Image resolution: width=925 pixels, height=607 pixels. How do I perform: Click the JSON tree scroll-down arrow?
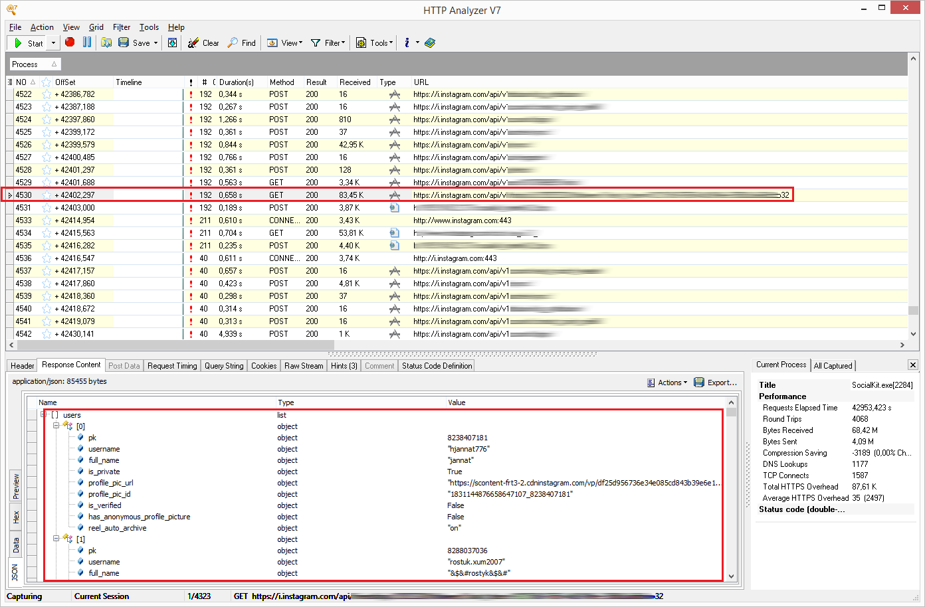pos(731,576)
